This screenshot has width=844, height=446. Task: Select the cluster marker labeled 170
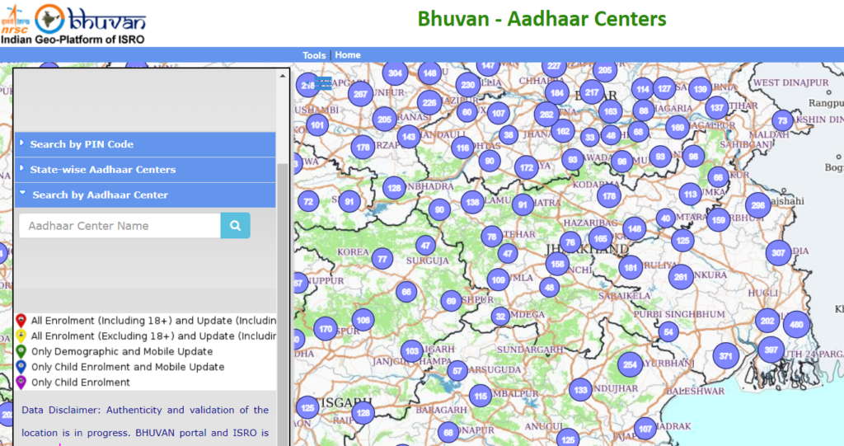(x=326, y=329)
